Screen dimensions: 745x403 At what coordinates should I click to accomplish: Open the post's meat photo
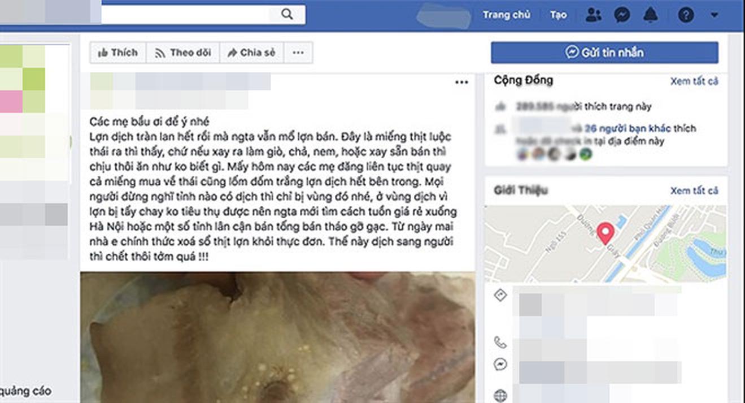(277, 337)
